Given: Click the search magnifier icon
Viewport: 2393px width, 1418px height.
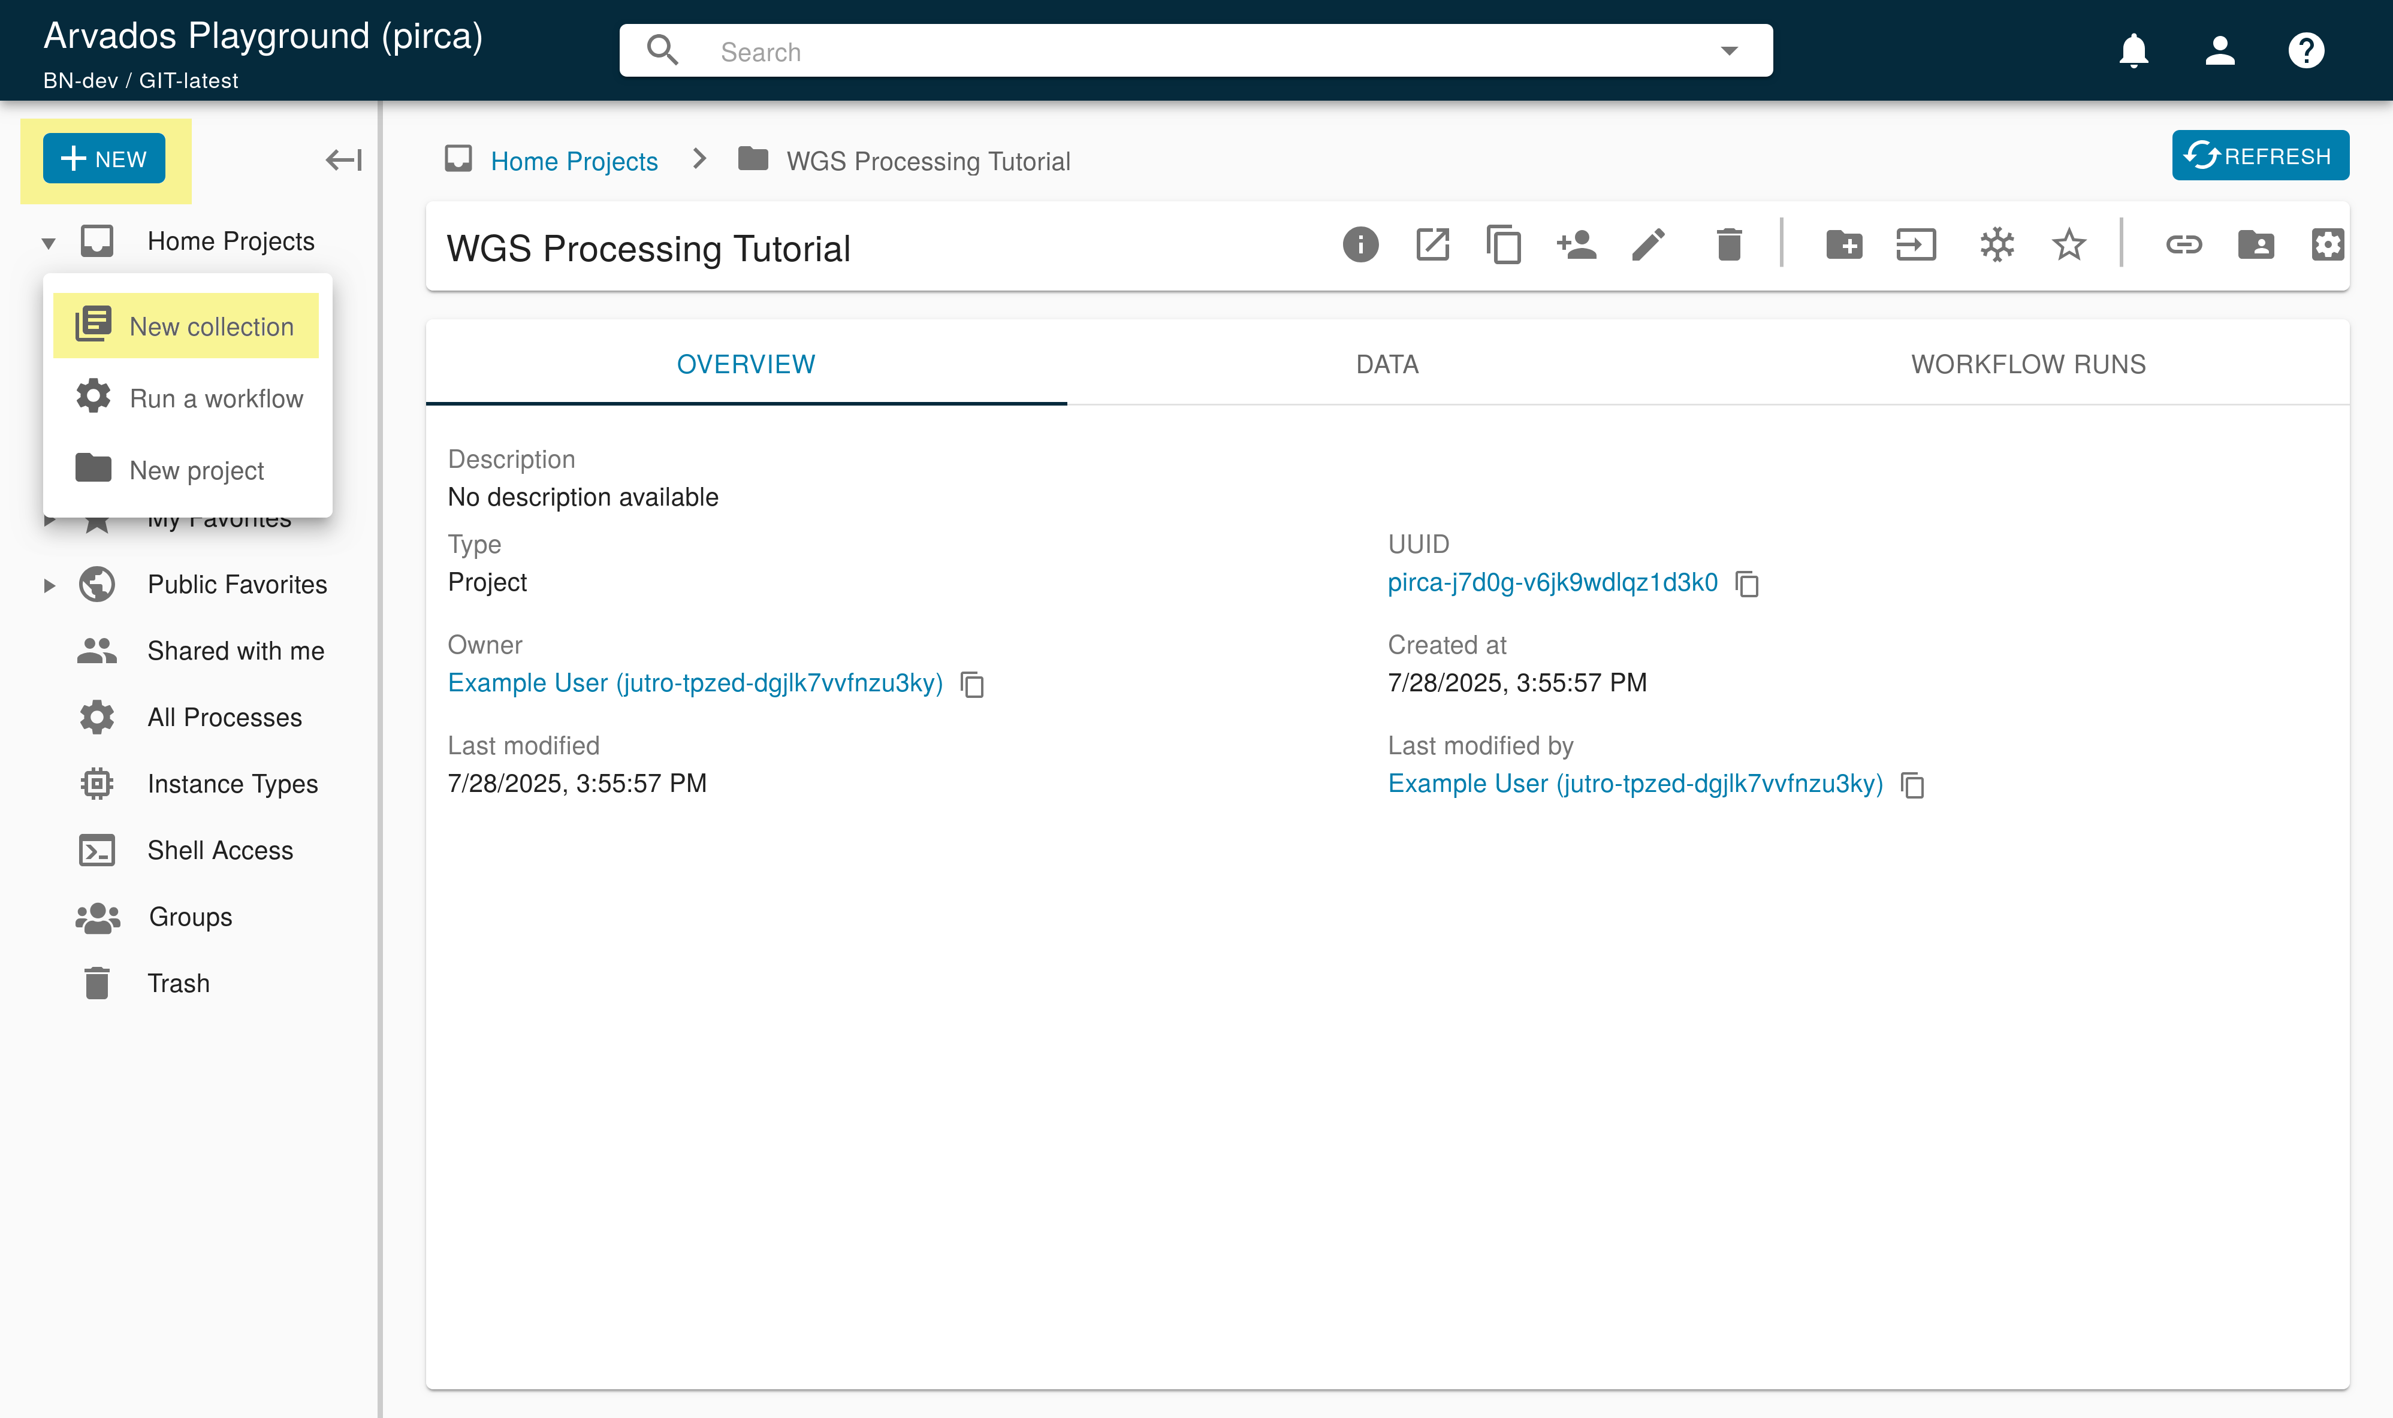Looking at the screenshot, I should [x=662, y=51].
